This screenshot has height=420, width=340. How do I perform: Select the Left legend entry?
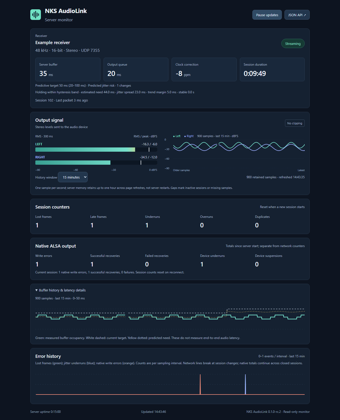[x=177, y=136]
